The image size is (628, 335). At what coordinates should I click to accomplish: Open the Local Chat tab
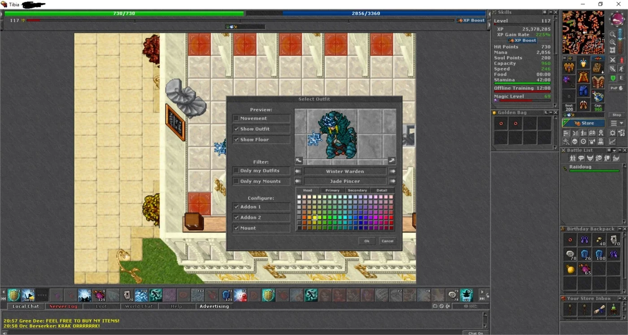(26, 306)
